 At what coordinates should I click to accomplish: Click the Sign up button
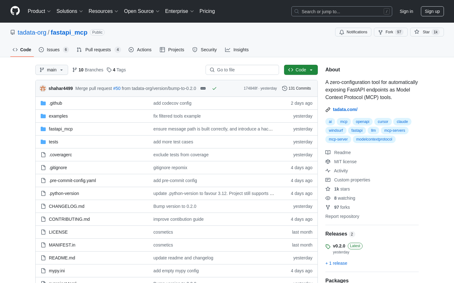point(432,11)
